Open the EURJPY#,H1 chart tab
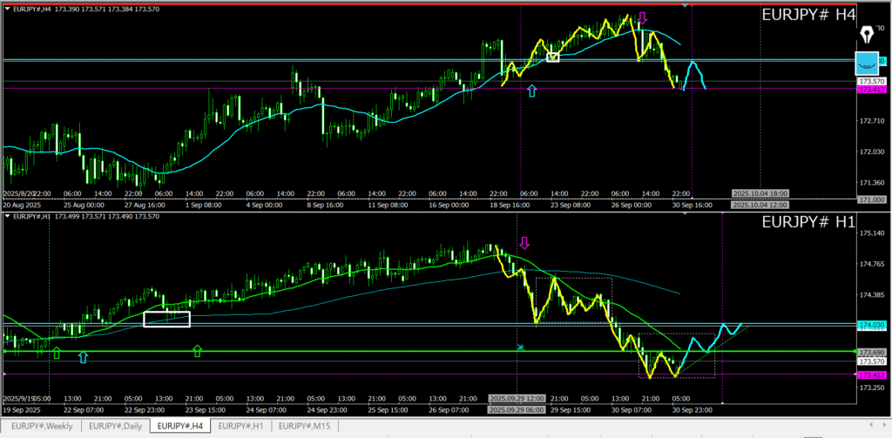The width and height of the screenshot is (892, 438). point(240,426)
